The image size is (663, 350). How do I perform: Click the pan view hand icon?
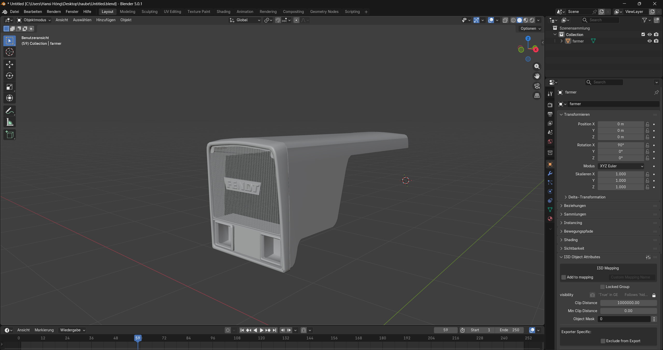point(537,76)
